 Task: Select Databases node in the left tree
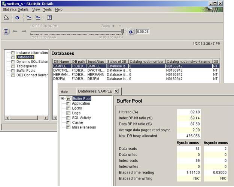[x=25, y=57]
